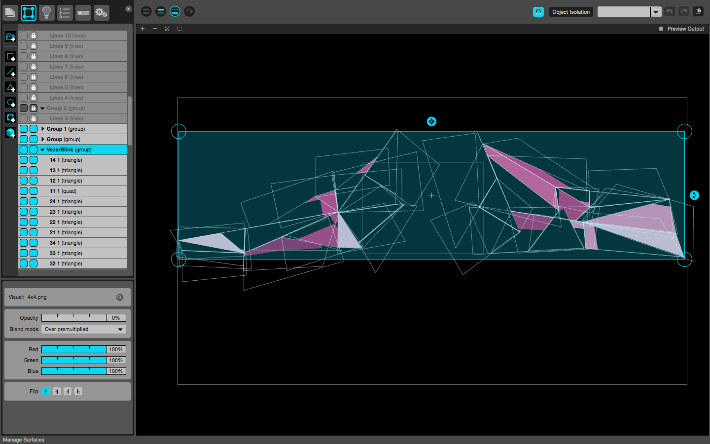This screenshot has height=444, width=710.
Task: Toggle visibility of Lines 10 layer
Action: [x=24, y=35]
